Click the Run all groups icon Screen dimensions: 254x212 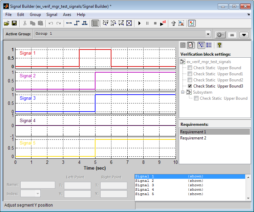pos(163,23)
